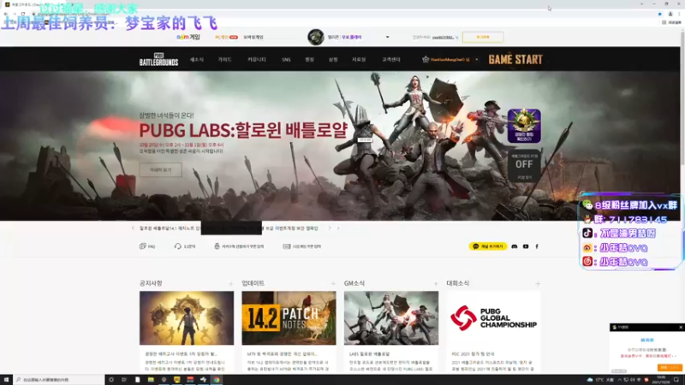The width and height of the screenshot is (685, 385).
Task: Click the Daum 게임 logo
Action: [188, 37]
